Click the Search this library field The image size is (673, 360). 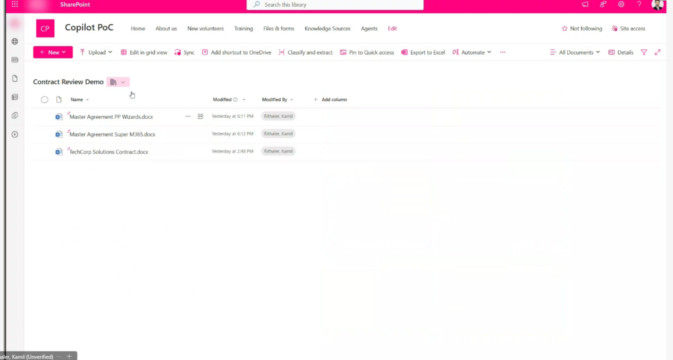click(x=335, y=5)
